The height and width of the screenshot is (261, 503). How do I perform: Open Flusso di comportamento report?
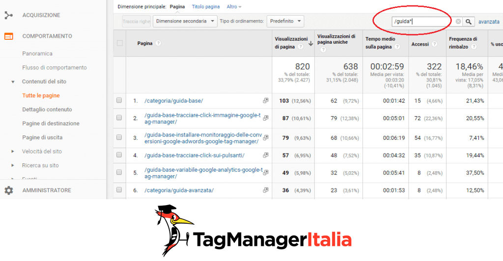(x=54, y=68)
